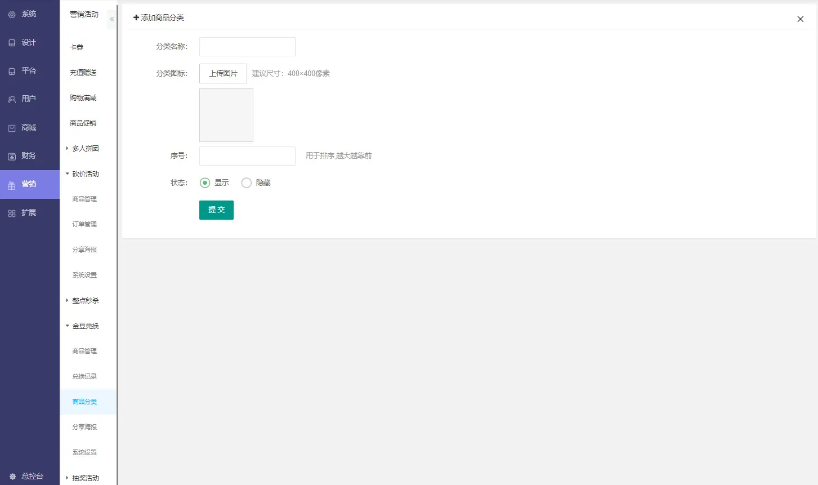Close the 添加商品分类 panel
Image resolution: width=818 pixels, height=485 pixels.
[800, 19]
